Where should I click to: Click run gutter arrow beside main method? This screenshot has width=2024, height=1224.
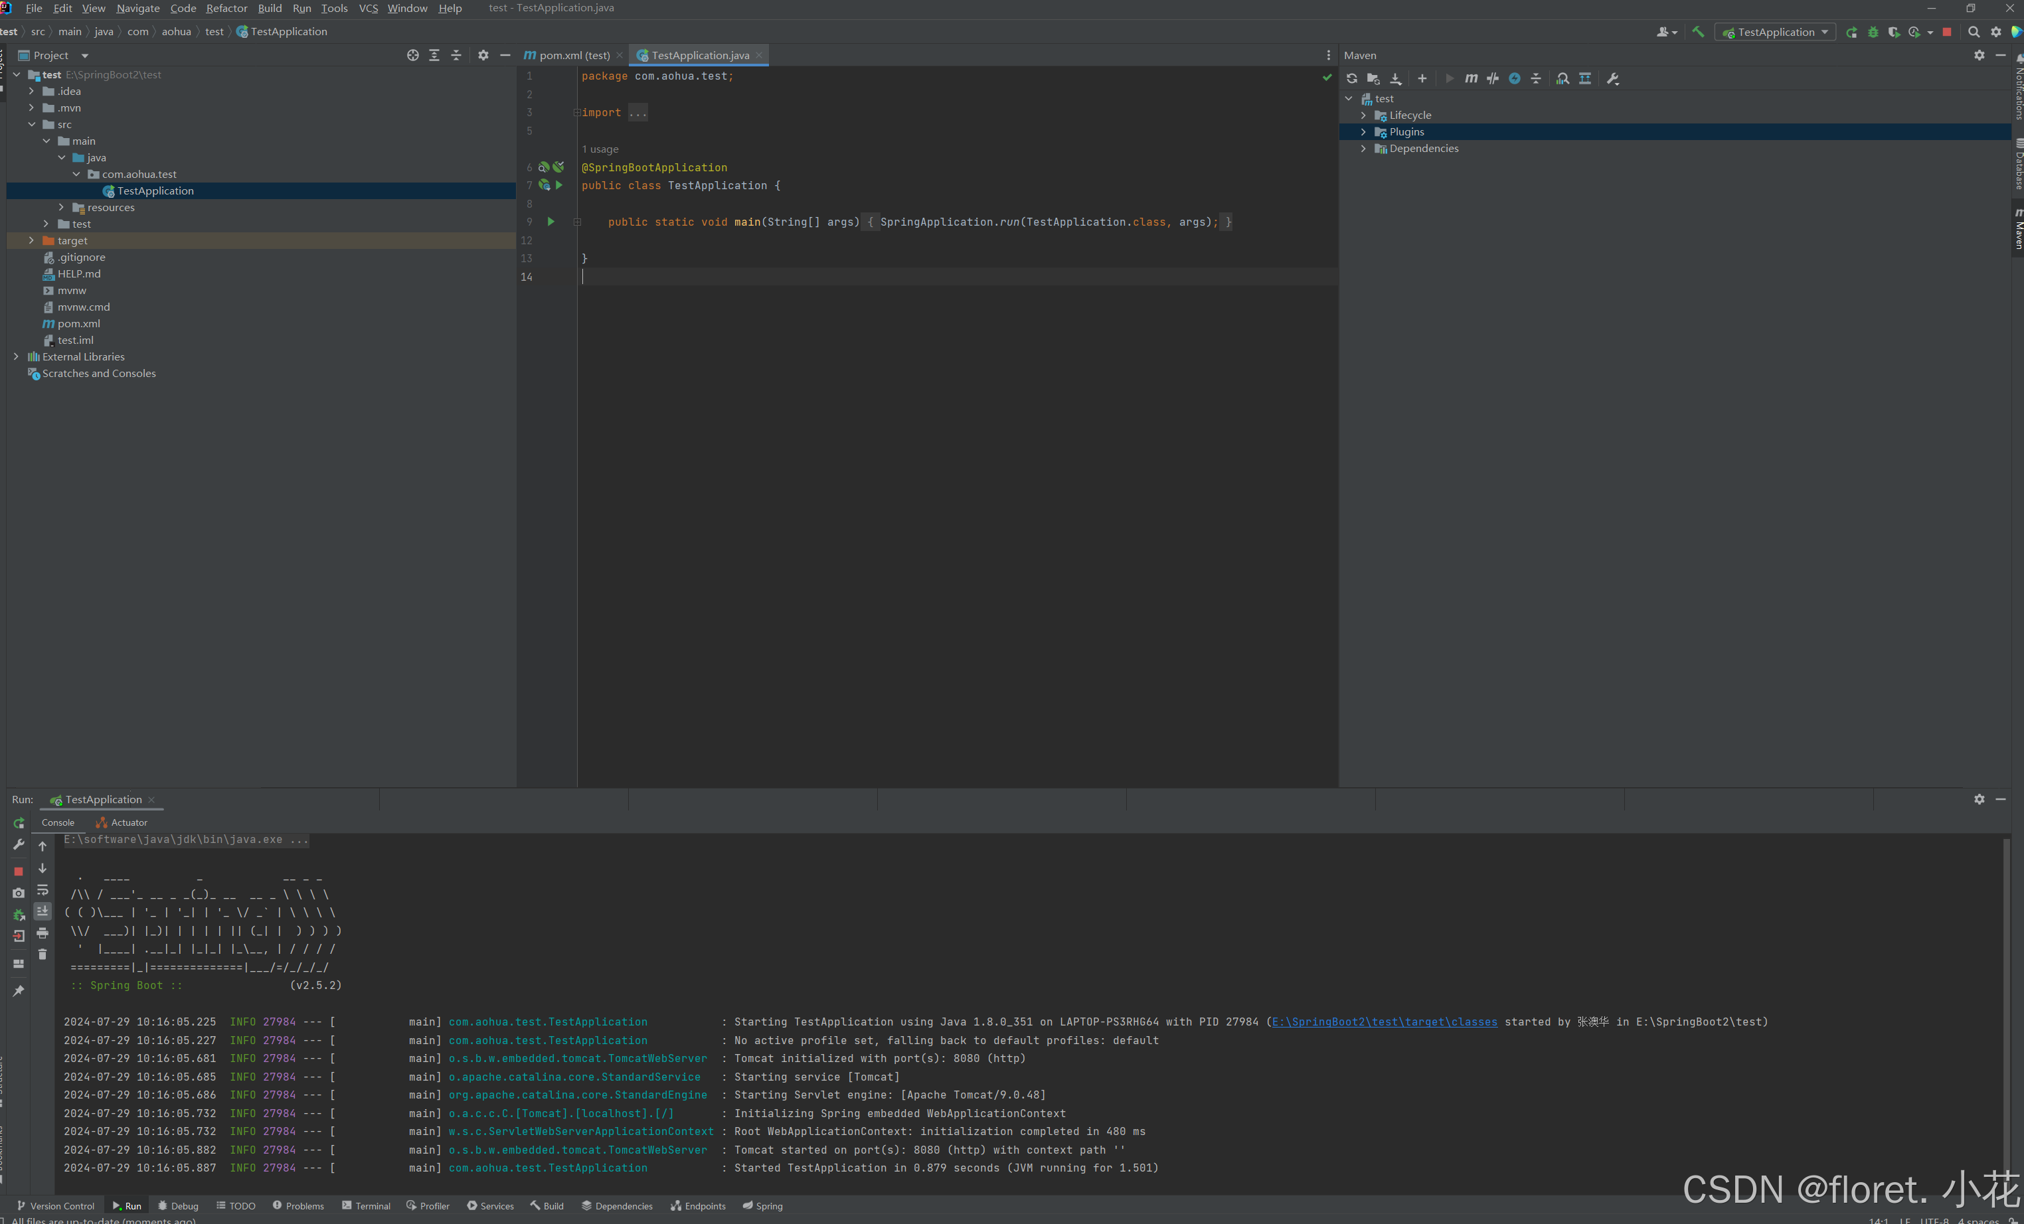pos(551,222)
